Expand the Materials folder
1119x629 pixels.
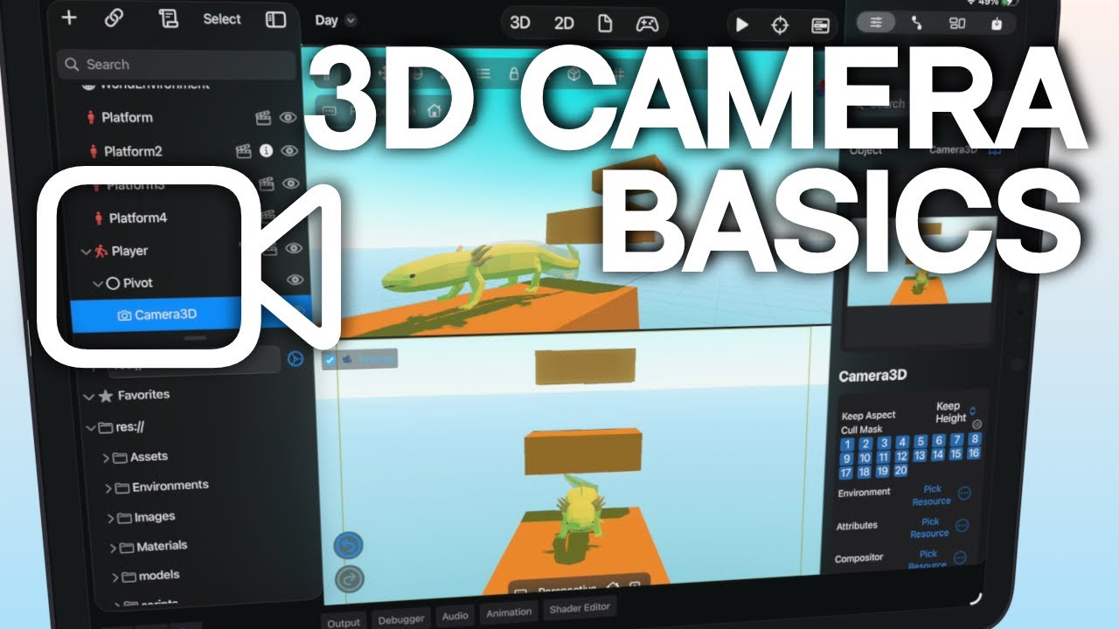click(x=114, y=548)
